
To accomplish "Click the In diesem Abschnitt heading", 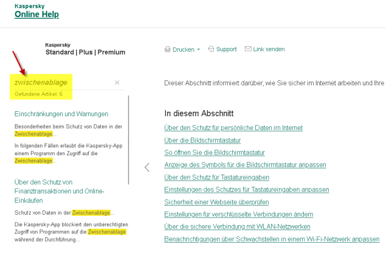I will click(x=199, y=113).
